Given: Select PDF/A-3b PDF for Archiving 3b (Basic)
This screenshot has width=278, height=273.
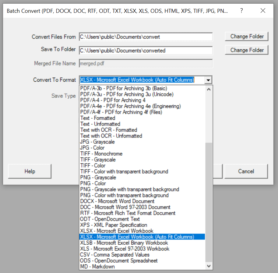Looking at the screenshot, I should coord(142,88).
